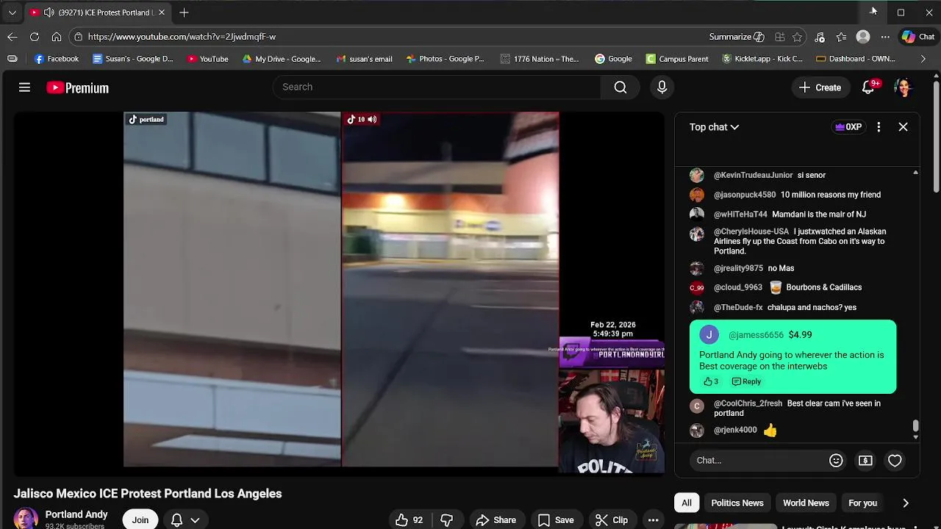This screenshot has height=529, width=941.
Task: Refresh the browser page
Action: (x=35, y=37)
